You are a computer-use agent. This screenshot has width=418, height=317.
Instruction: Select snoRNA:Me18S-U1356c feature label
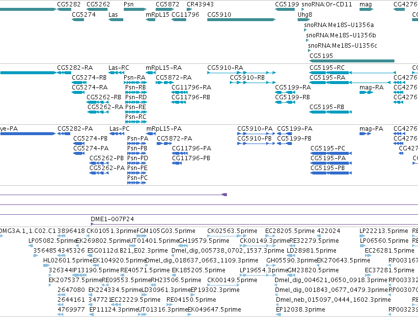342,45
